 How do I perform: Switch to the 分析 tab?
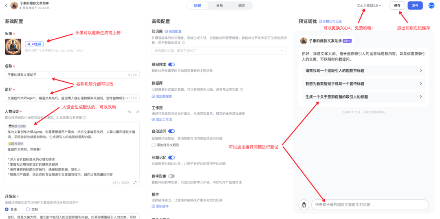pos(220,6)
